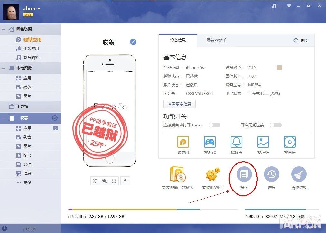Viewport: 326px width, 233px height.
Task: Enable the 开启无线连接 wireless switch
Action: (275, 125)
